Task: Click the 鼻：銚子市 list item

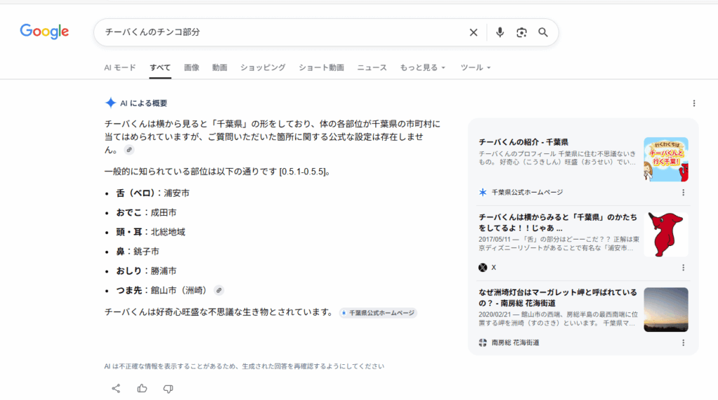Action: pos(137,251)
